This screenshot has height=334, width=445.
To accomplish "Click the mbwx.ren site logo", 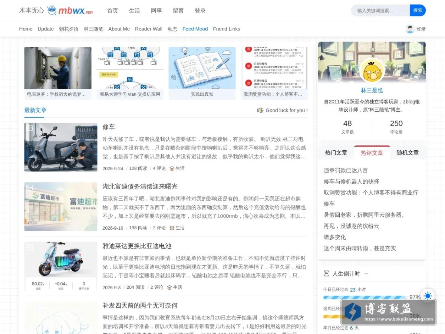I will tap(70, 10).
